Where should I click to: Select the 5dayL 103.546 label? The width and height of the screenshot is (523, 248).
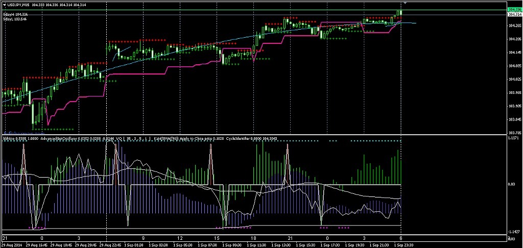click(x=15, y=19)
